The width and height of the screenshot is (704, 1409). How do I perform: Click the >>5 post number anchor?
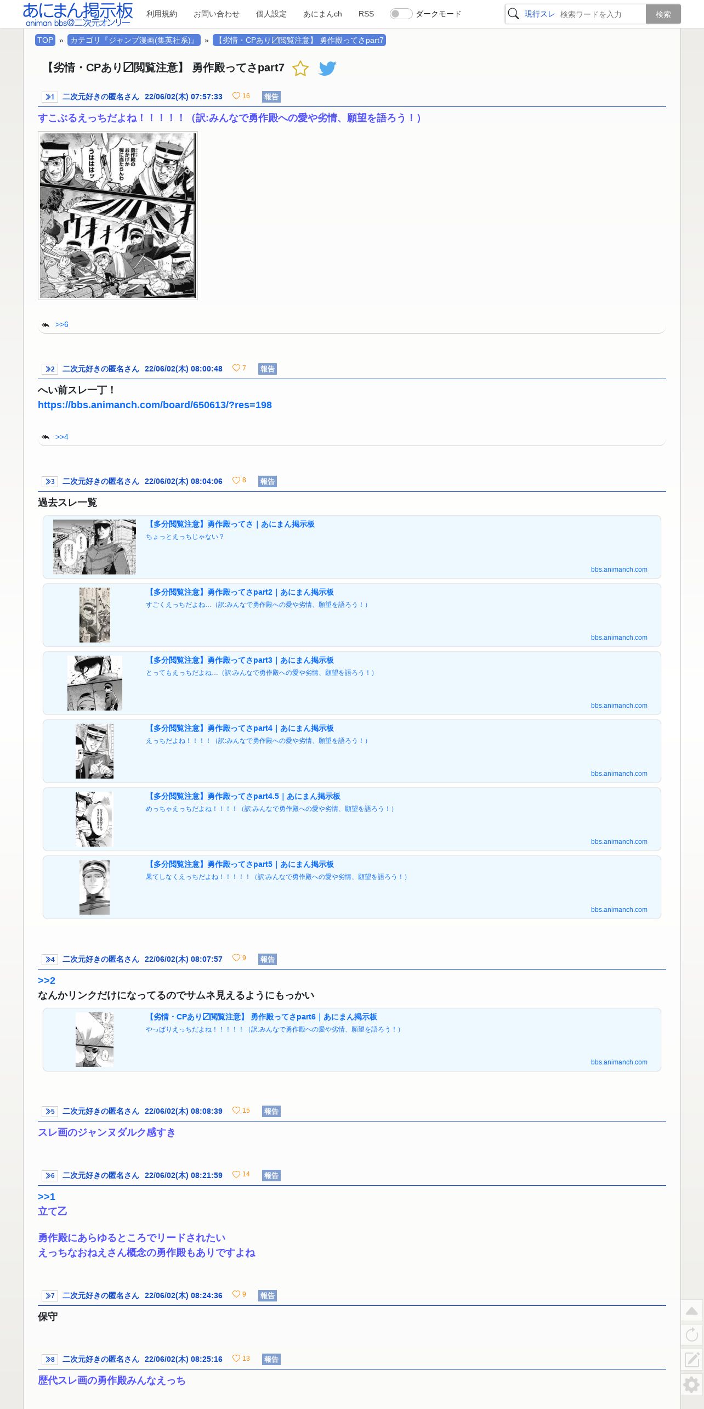coord(50,1112)
